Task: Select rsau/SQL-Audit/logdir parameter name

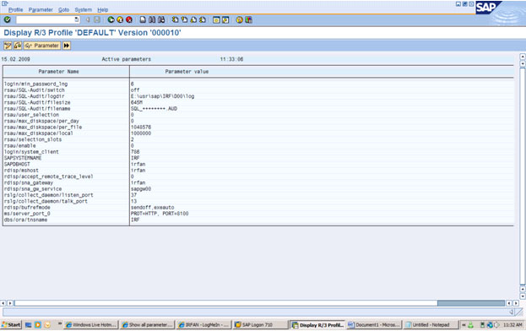Action: pos(35,96)
